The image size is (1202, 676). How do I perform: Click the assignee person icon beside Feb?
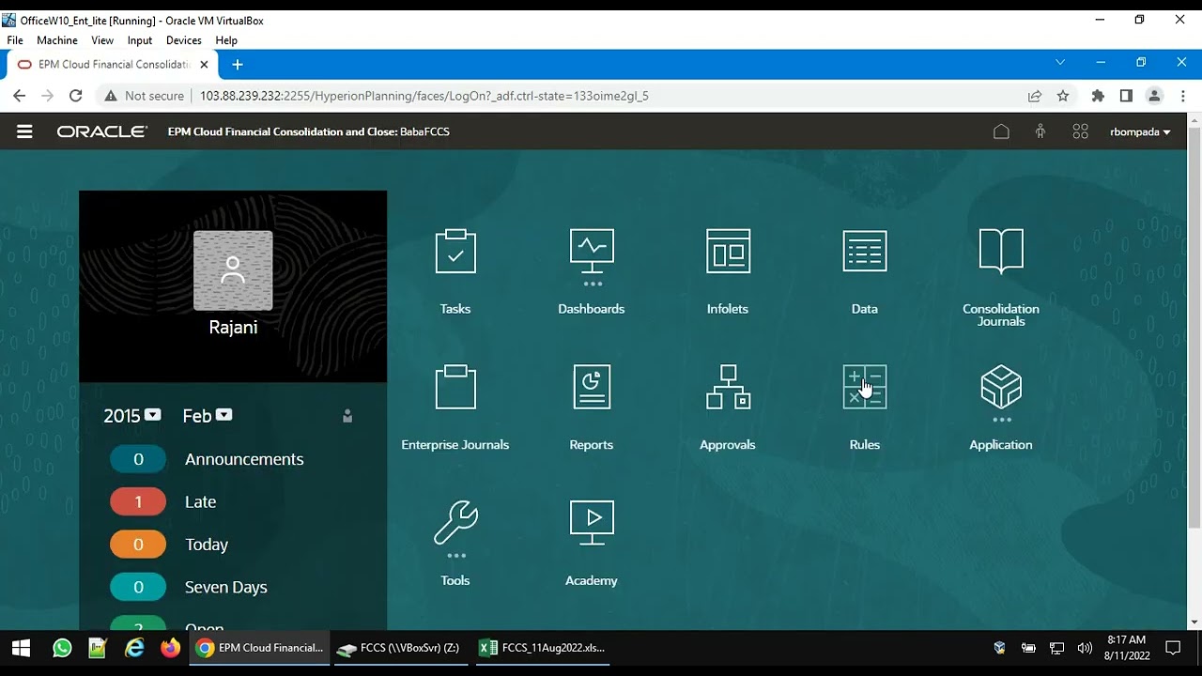(347, 416)
